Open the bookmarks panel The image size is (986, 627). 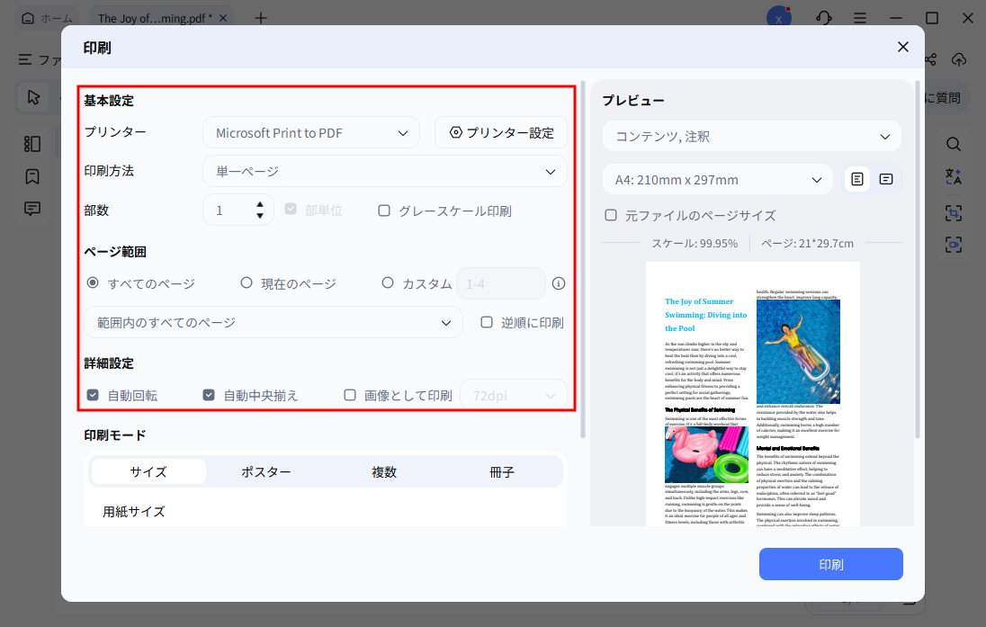[32, 176]
